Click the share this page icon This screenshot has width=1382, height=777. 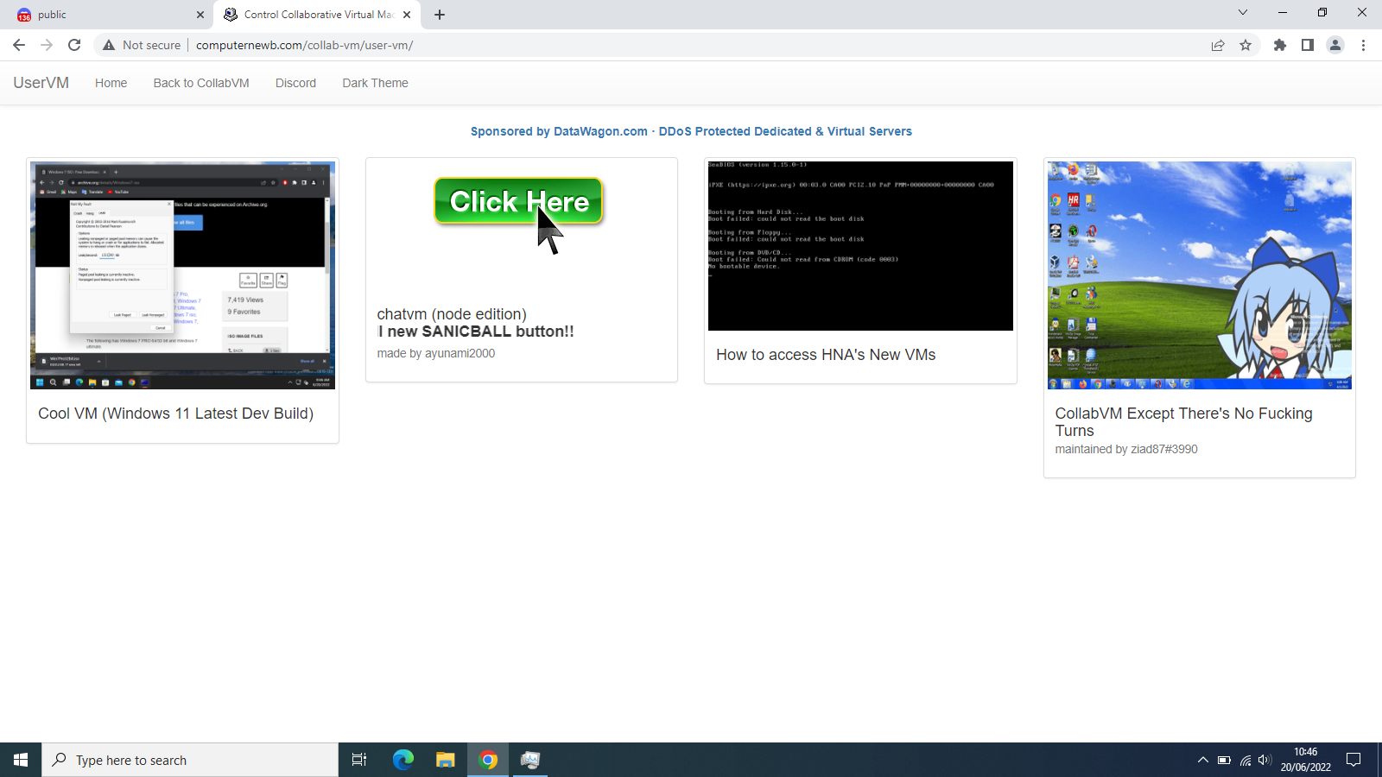pos(1218,45)
